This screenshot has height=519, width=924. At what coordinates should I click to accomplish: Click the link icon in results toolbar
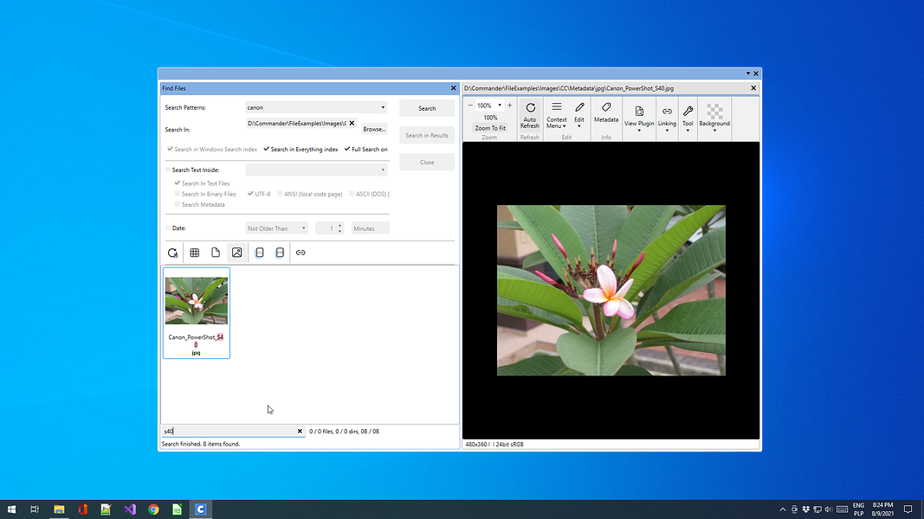[x=300, y=253]
